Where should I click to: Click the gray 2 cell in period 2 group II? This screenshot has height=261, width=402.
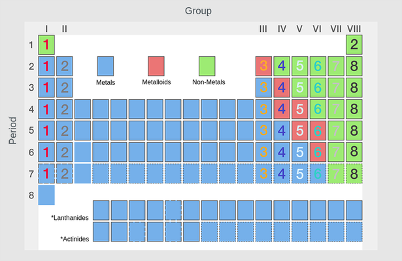point(65,66)
